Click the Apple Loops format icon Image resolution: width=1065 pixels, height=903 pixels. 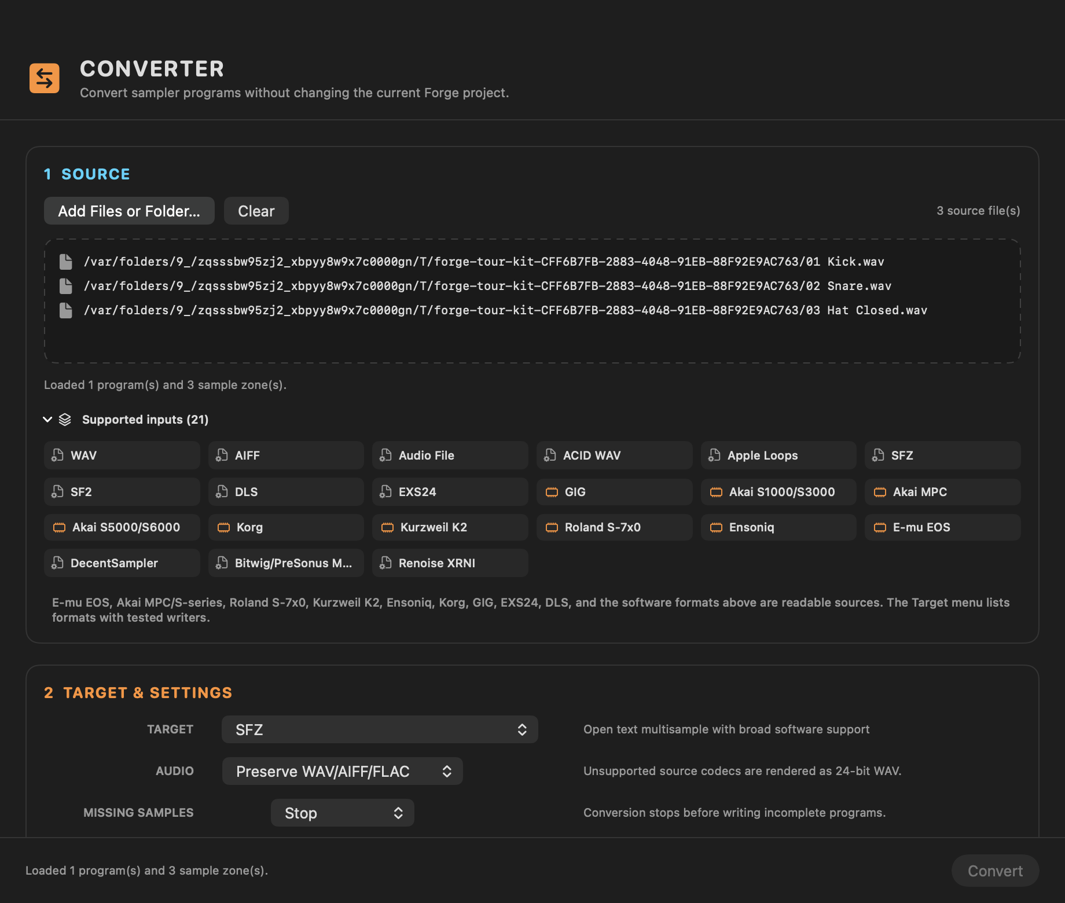[x=714, y=456]
